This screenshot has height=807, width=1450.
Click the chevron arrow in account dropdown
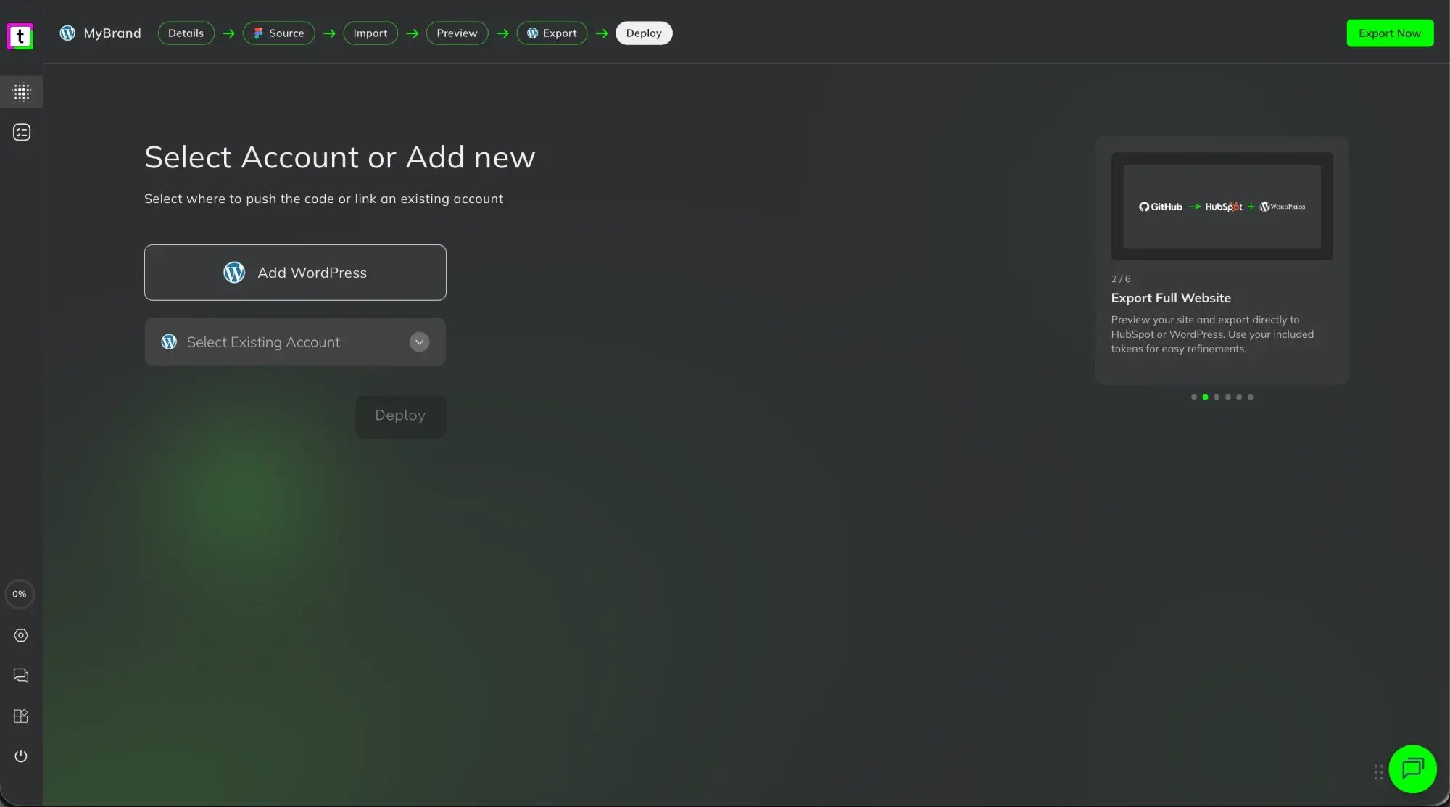(419, 342)
